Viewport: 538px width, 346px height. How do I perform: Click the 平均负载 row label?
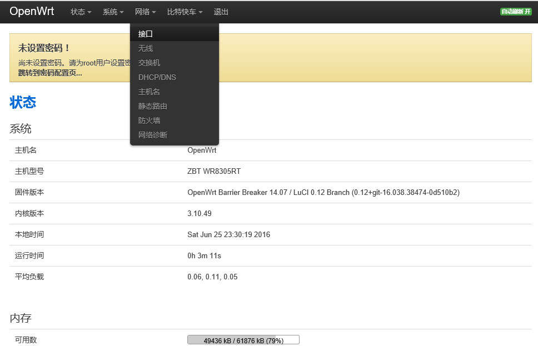[x=29, y=277]
